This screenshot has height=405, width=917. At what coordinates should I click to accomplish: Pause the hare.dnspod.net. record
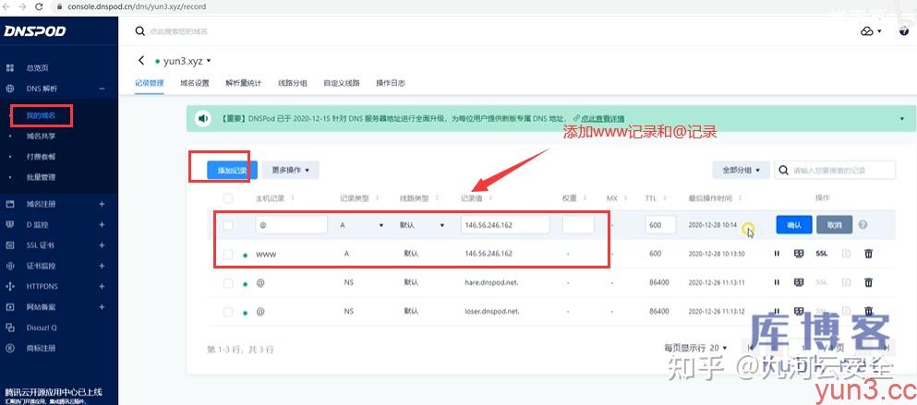point(778,282)
